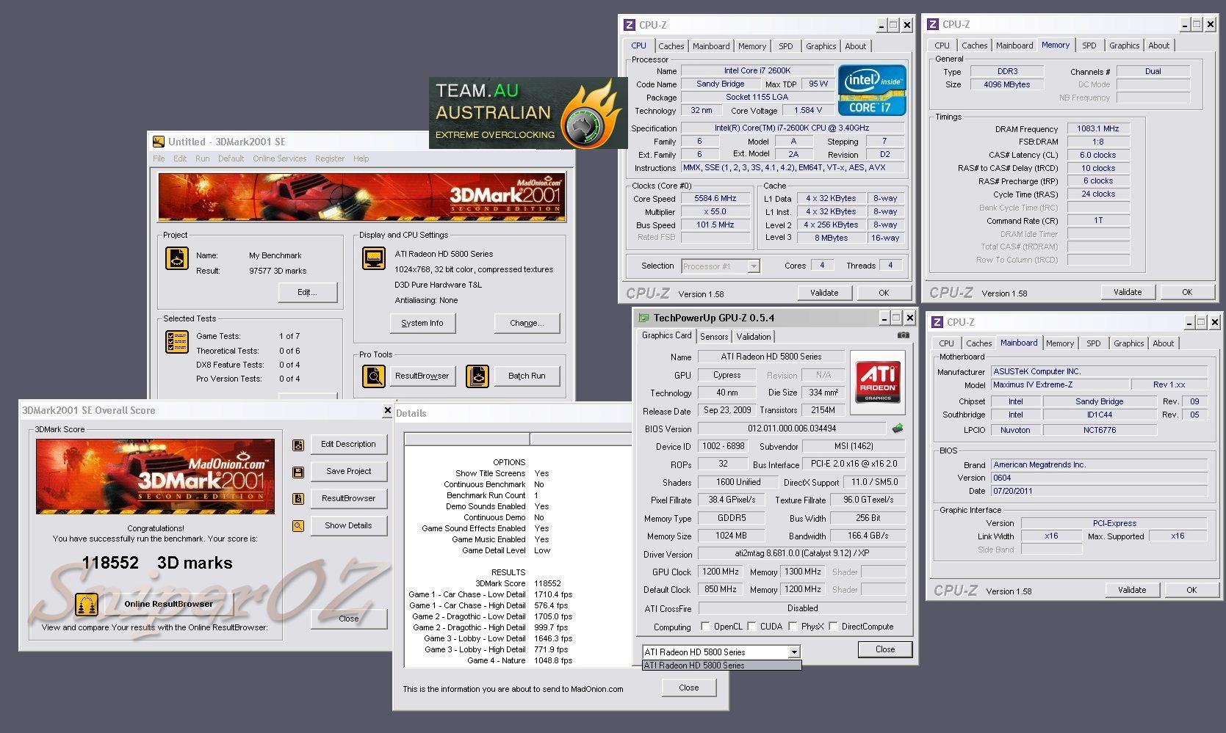Open the Validation tab in GPU-Z
1226x733 pixels.
[x=754, y=337]
